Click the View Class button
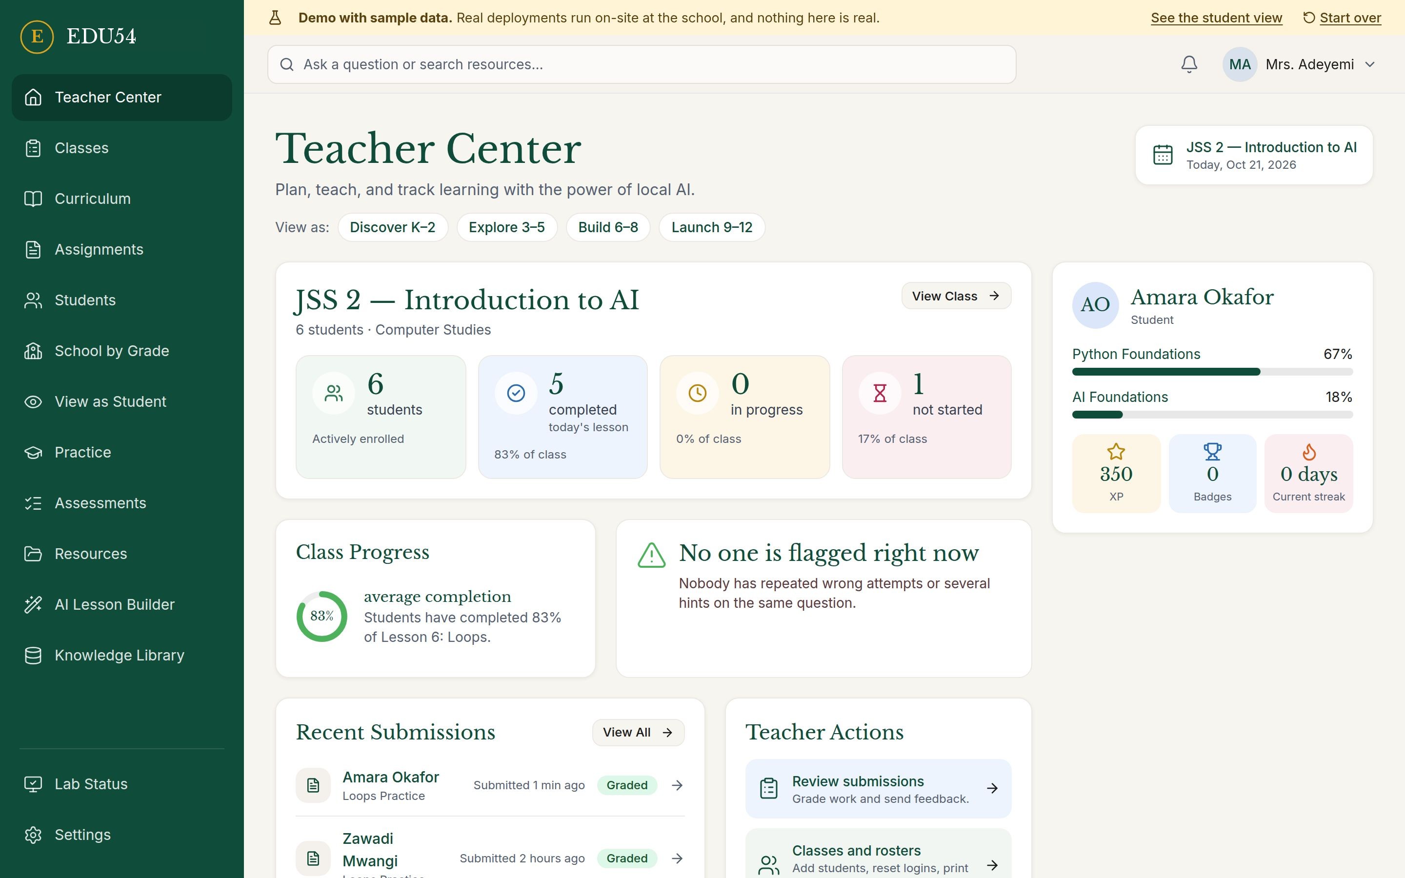Viewport: 1405px width, 878px height. pyautogui.click(x=956, y=296)
